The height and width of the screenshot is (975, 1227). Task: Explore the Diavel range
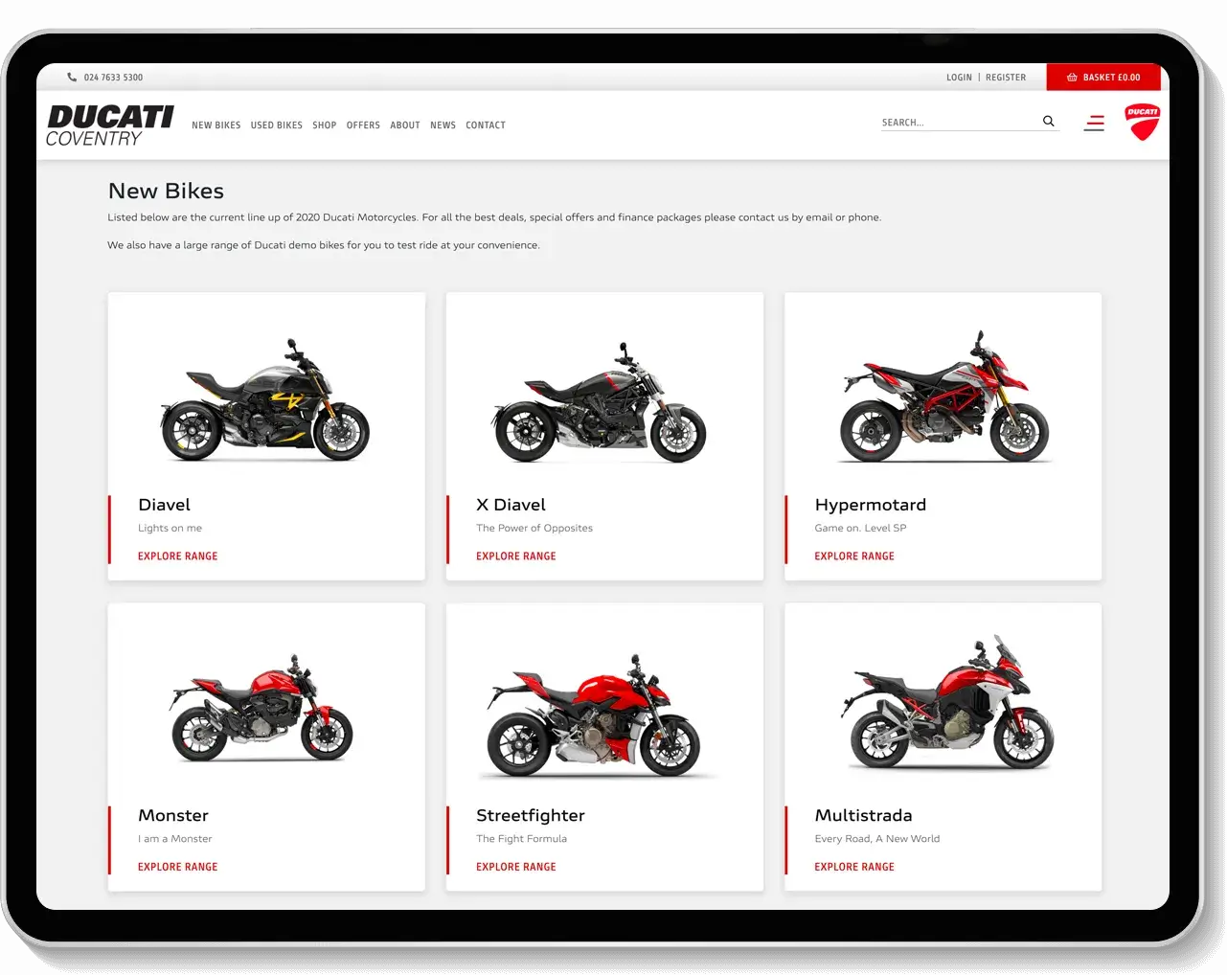[178, 556]
